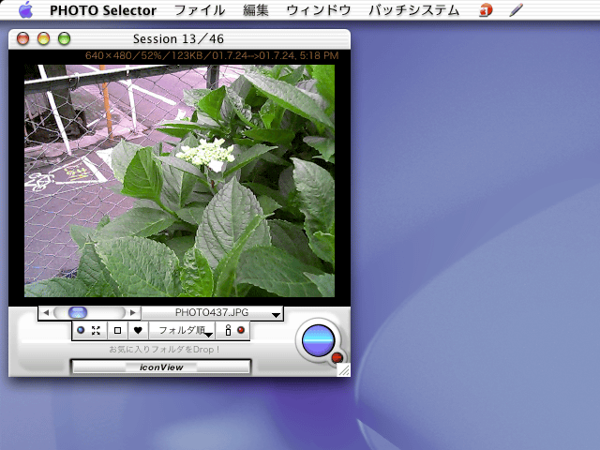Click the square frame button

[117, 330]
